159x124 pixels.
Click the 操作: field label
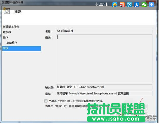(48, 94)
